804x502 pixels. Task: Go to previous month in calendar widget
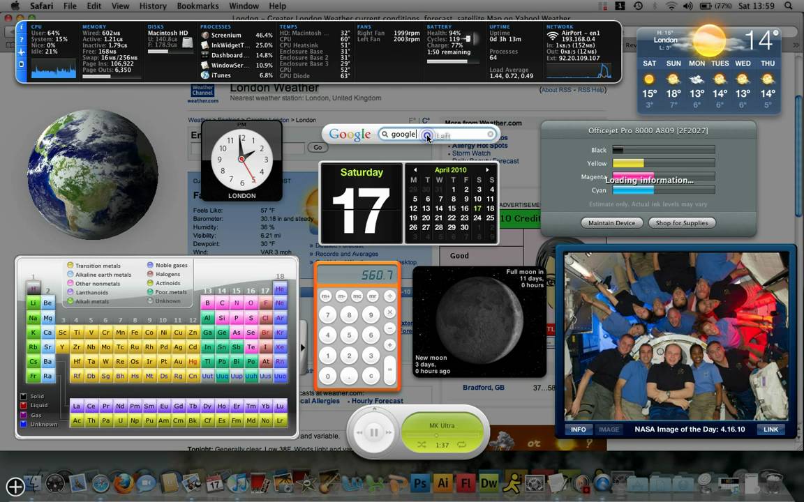(x=415, y=170)
